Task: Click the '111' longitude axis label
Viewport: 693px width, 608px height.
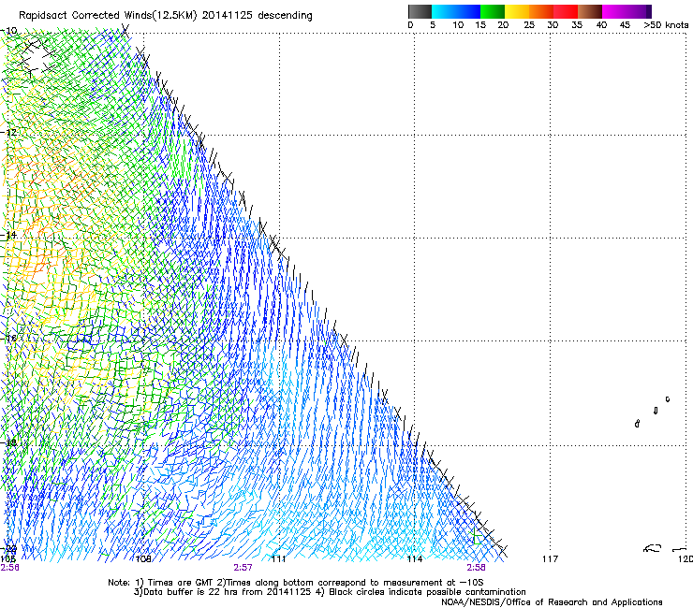Action: point(278,559)
